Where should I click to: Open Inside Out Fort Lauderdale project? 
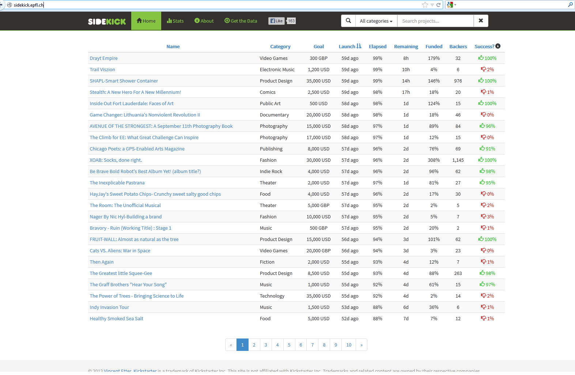coord(132,103)
